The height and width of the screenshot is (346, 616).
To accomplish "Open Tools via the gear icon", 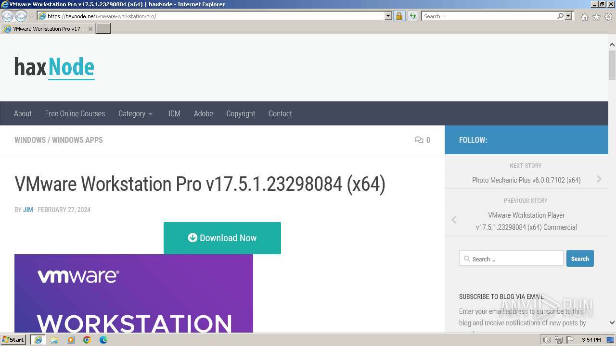I will point(608,17).
